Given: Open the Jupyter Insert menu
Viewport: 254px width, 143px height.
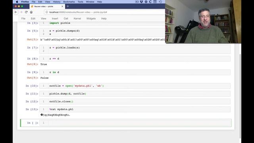Looking at the screenshot, I should [55, 19].
